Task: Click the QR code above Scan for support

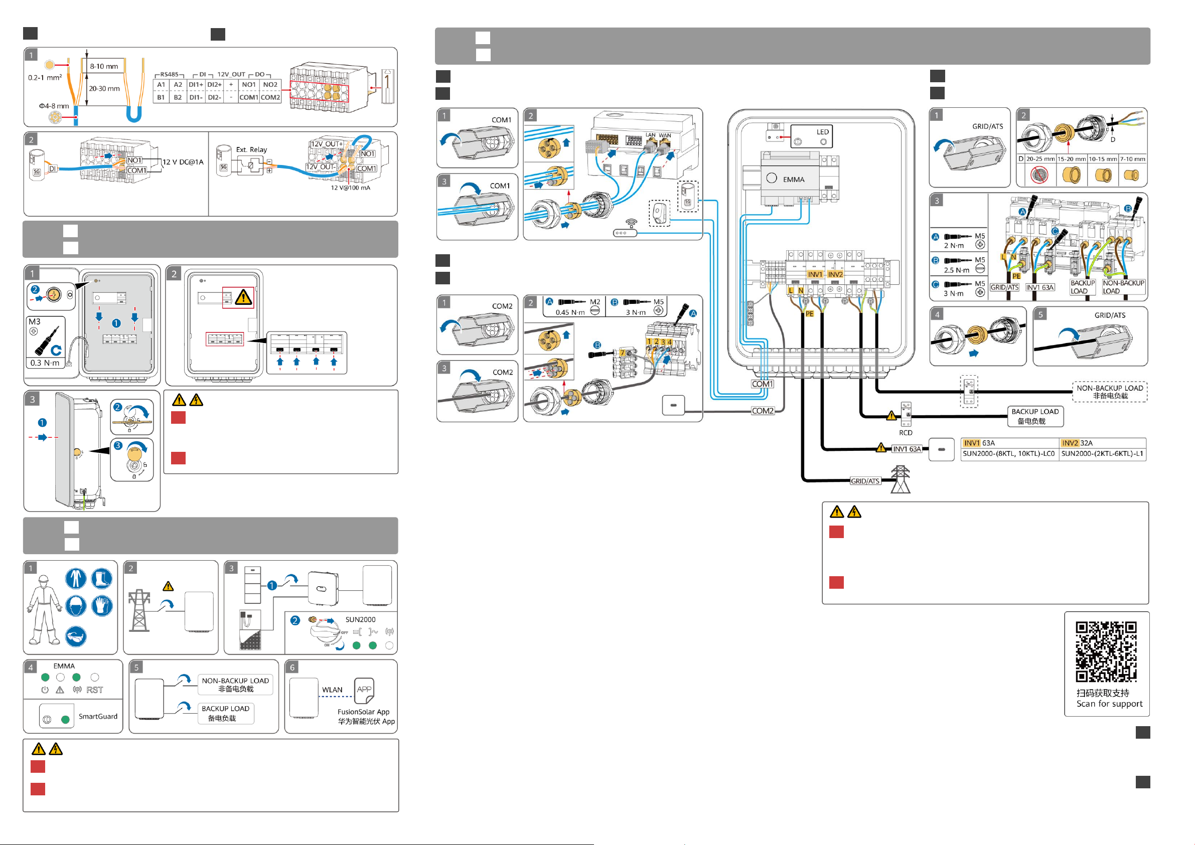Action: (1106, 651)
